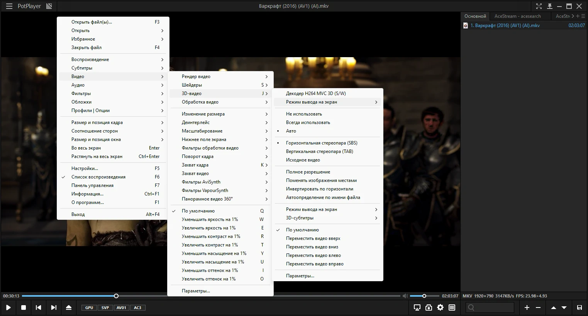
Task: Open 'Настройки...' from the menu
Action: (x=113, y=168)
